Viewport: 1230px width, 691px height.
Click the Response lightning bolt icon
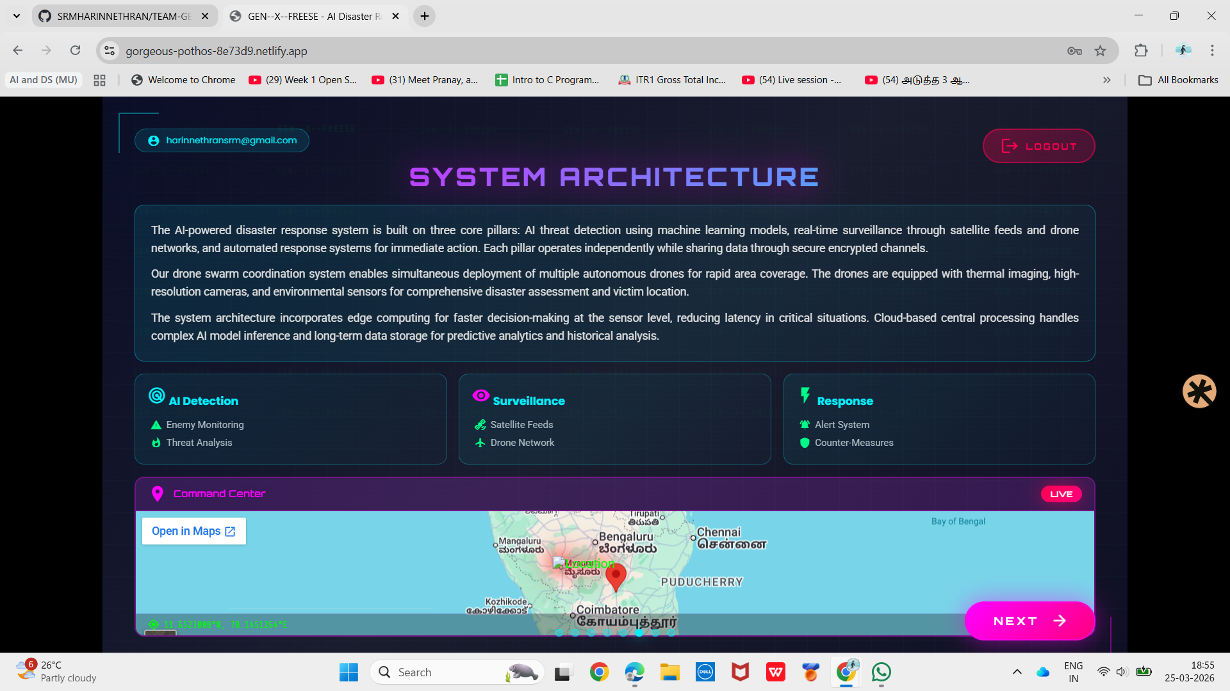pyautogui.click(x=805, y=395)
